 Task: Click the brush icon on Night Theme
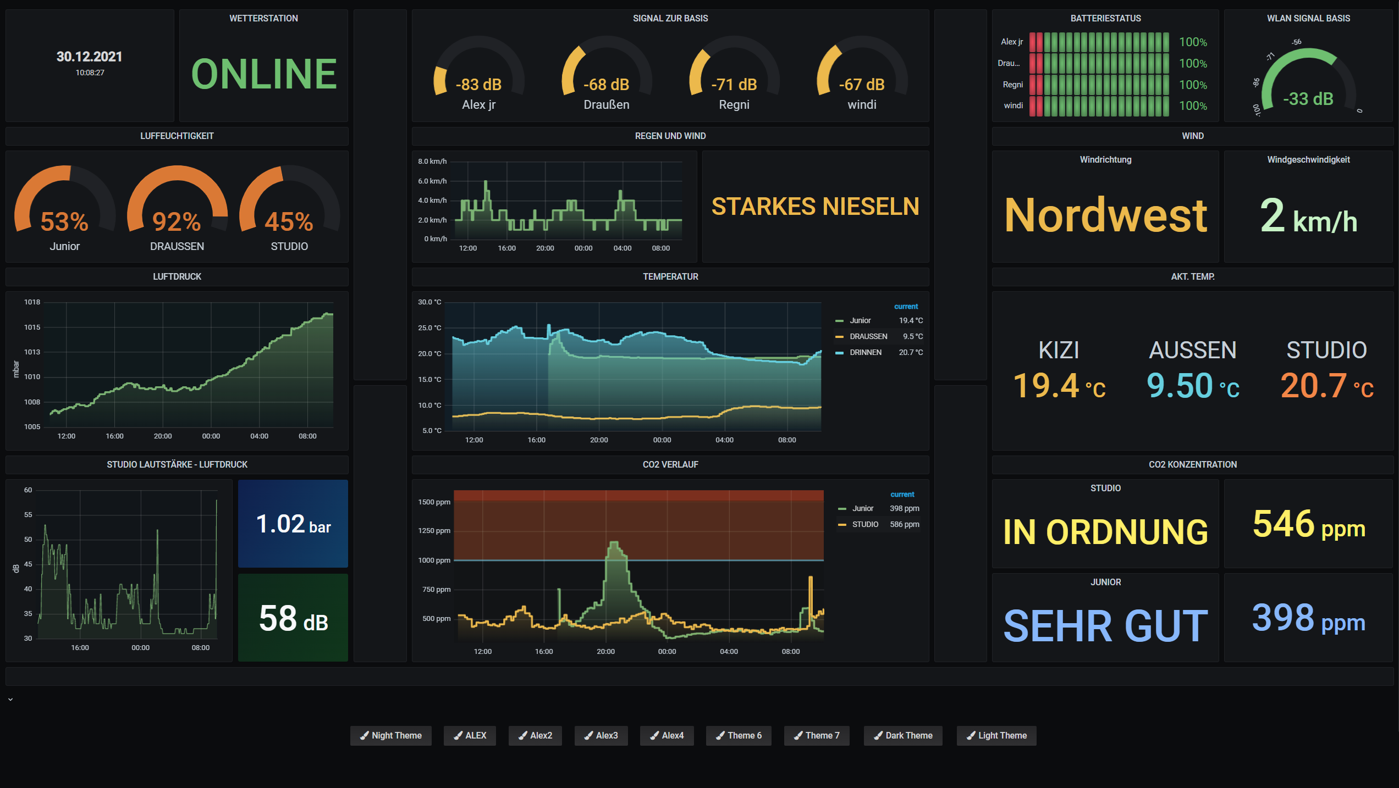pyautogui.click(x=364, y=736)
